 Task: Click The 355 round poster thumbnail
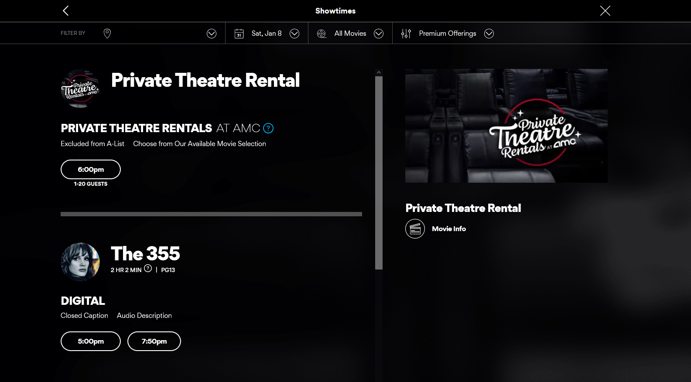[80, 262]
